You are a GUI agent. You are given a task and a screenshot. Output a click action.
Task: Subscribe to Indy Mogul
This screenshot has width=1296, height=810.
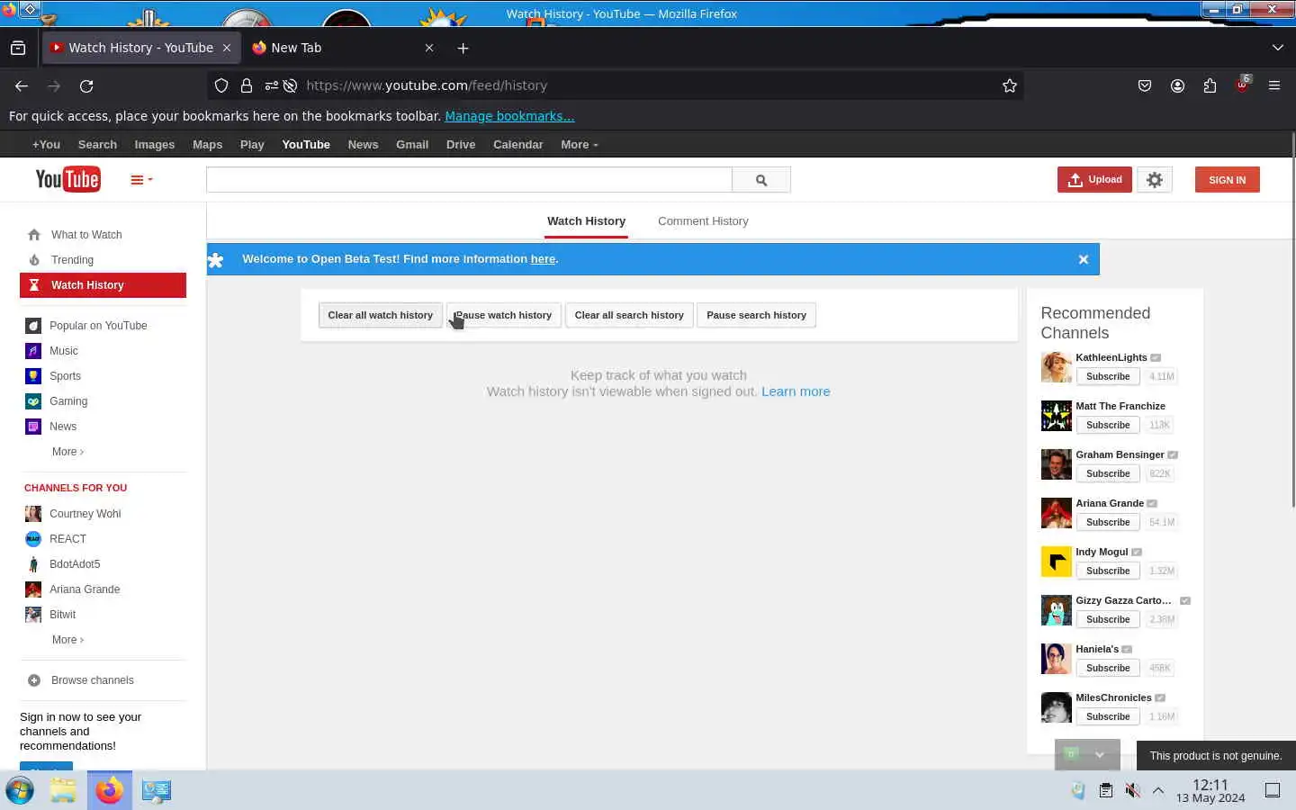point(1108,571)
